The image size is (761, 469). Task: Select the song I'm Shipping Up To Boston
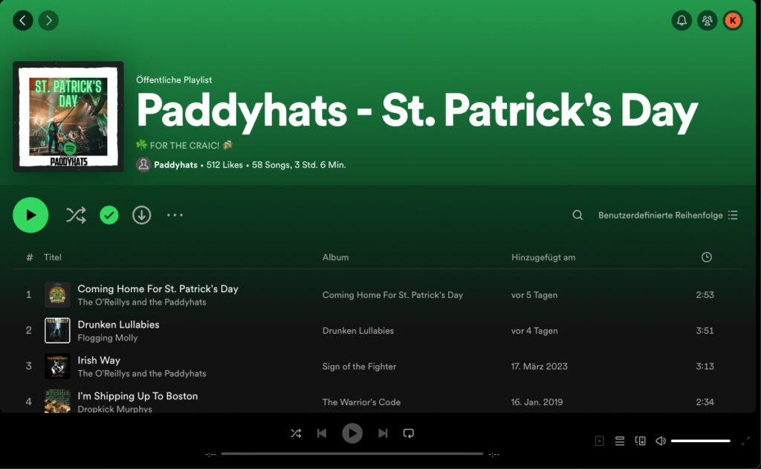[137, 396]
